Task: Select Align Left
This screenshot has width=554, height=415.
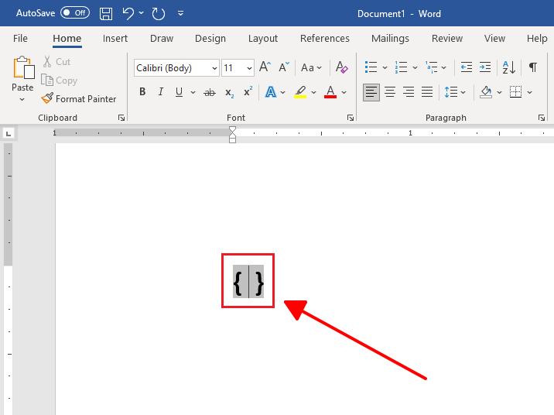Action: [x=371, y=92]
